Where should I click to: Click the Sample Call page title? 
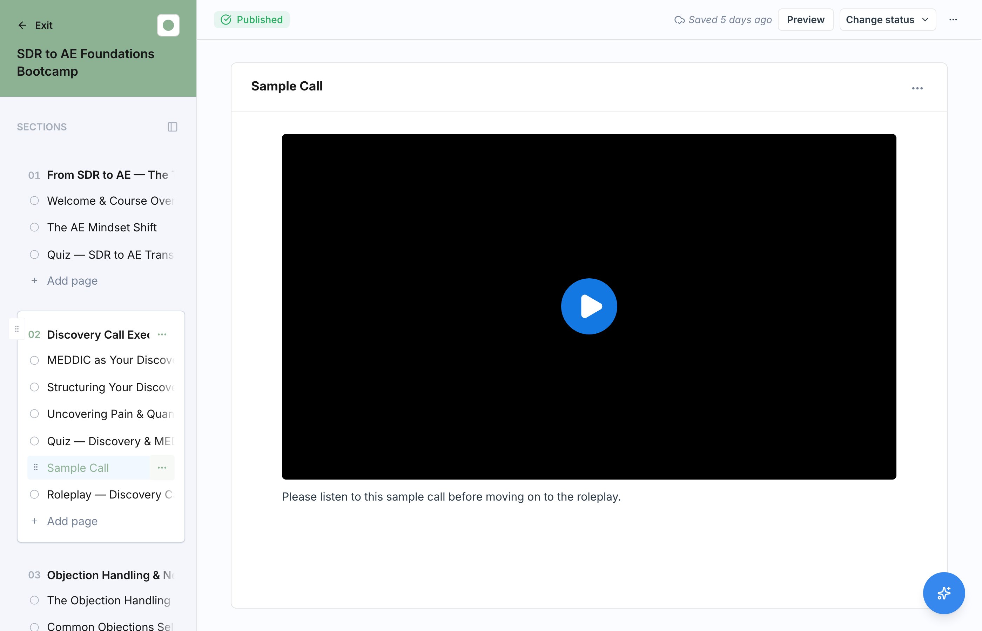click(x=287, y=86)
